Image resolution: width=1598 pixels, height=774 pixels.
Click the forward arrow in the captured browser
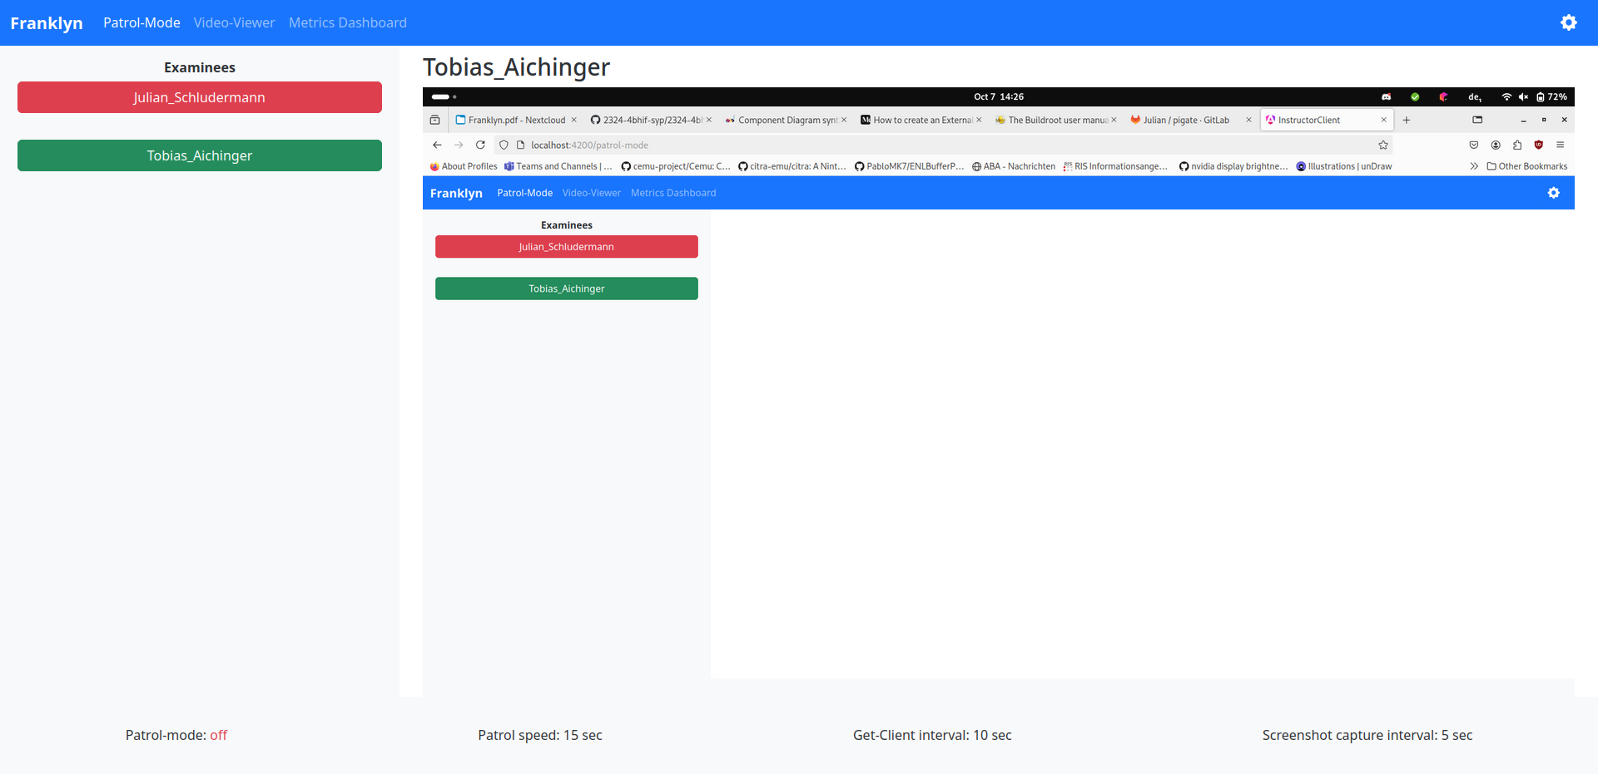[x=459, y=145]
